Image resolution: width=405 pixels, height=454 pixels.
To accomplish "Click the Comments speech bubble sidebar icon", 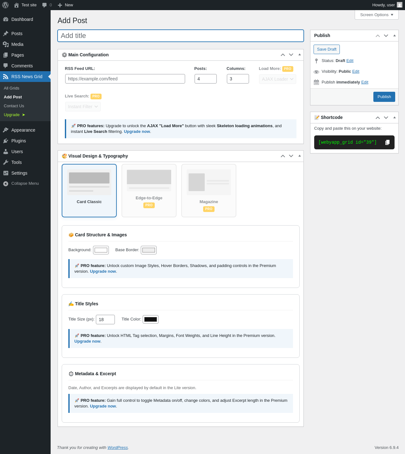I will [x=6, y=66].
